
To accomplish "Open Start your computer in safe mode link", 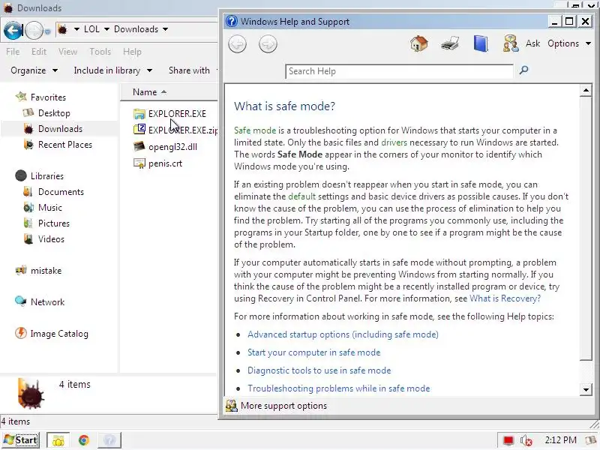I will point(313,352).
